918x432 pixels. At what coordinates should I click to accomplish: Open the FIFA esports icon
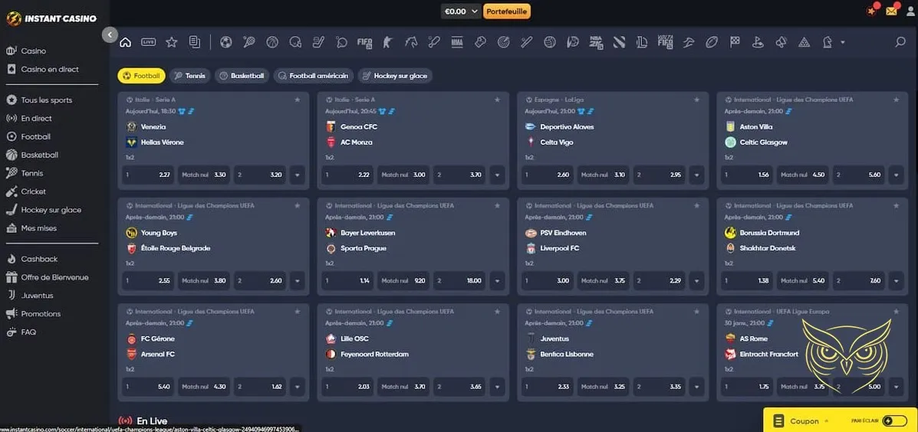click(x=365, y=42)
